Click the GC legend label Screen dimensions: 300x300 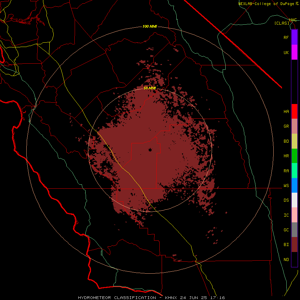click(286, 230)
